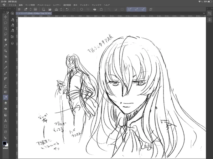Open the 編集 menu
The height and width of the screenshot is (159, 213).
pyautogui.click(x=21, y=5)
